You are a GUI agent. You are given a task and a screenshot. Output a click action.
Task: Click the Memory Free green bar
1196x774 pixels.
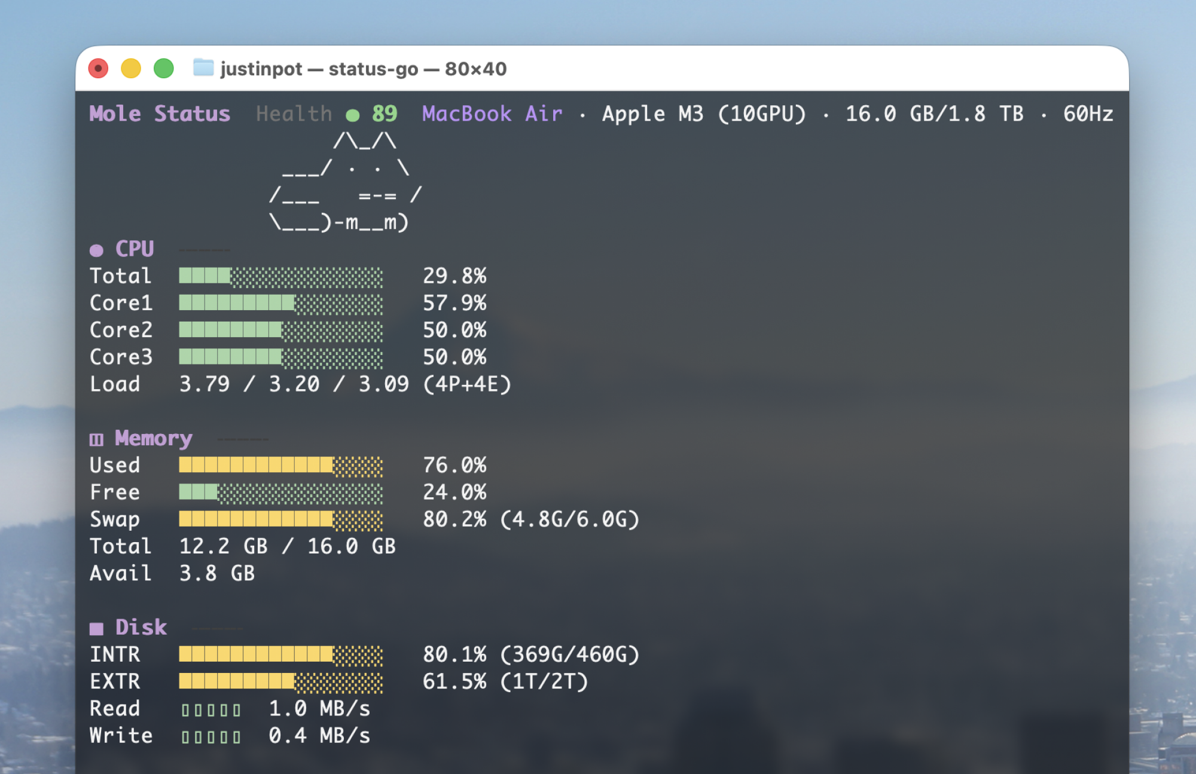[x=281, y=492]
